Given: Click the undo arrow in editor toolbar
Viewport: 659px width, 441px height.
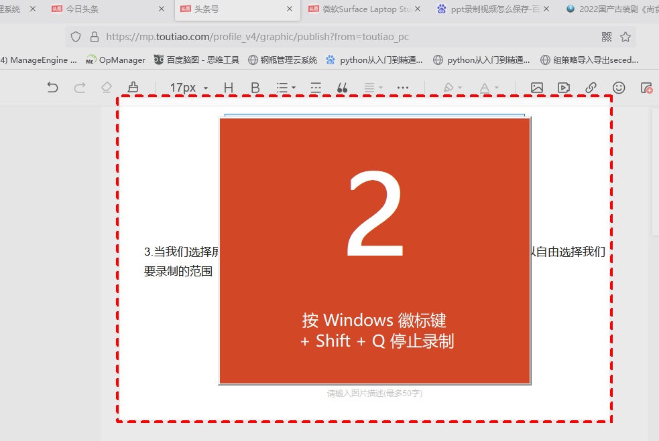Looking at the screenshot, I should tap(52, 87).
